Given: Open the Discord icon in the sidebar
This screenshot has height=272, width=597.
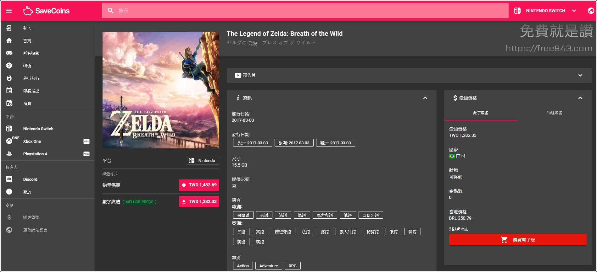Looking at the screenshot, I should click(9, 179).
